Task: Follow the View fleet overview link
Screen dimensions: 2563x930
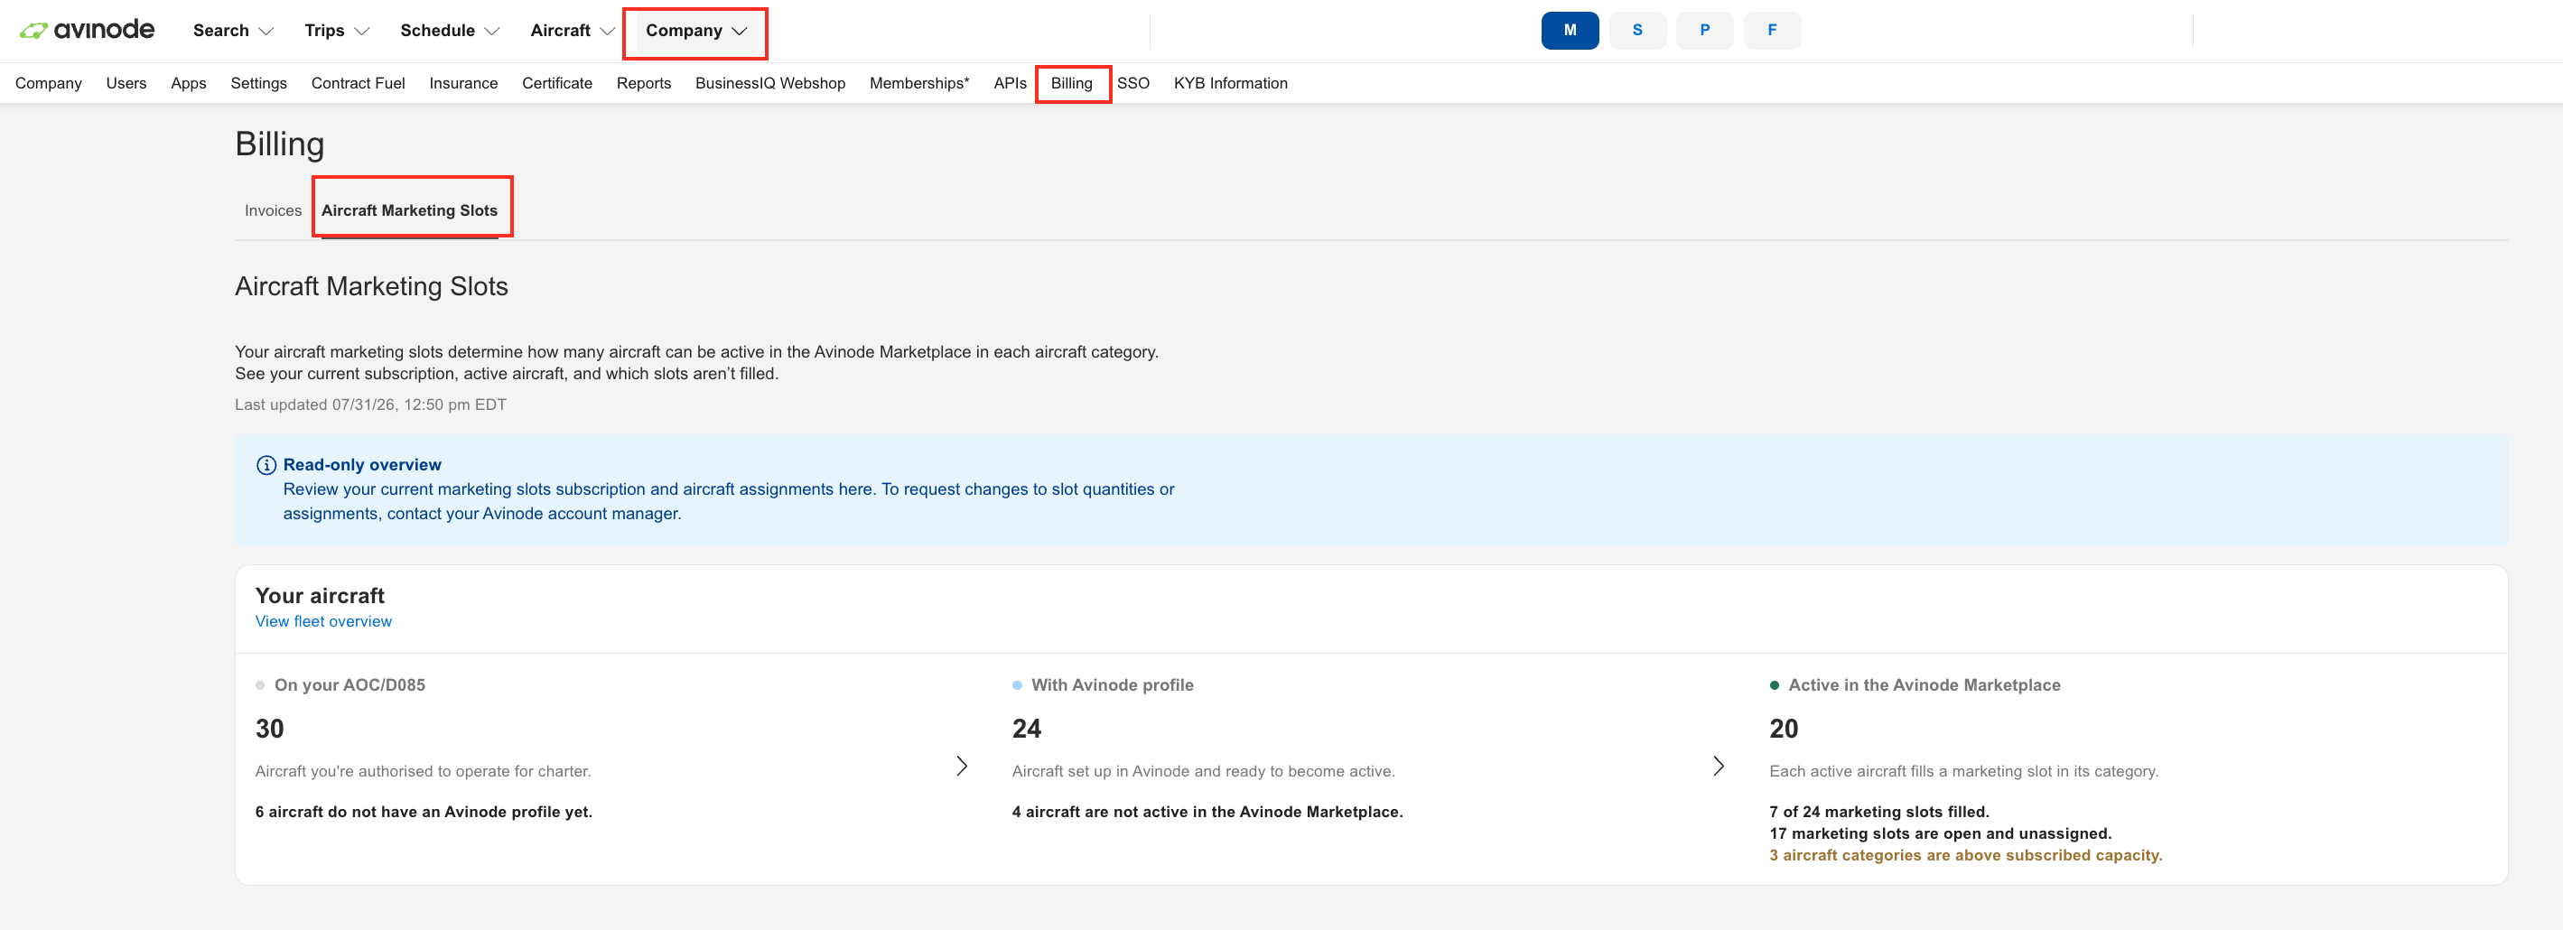Action: click(x=323, y=622)
